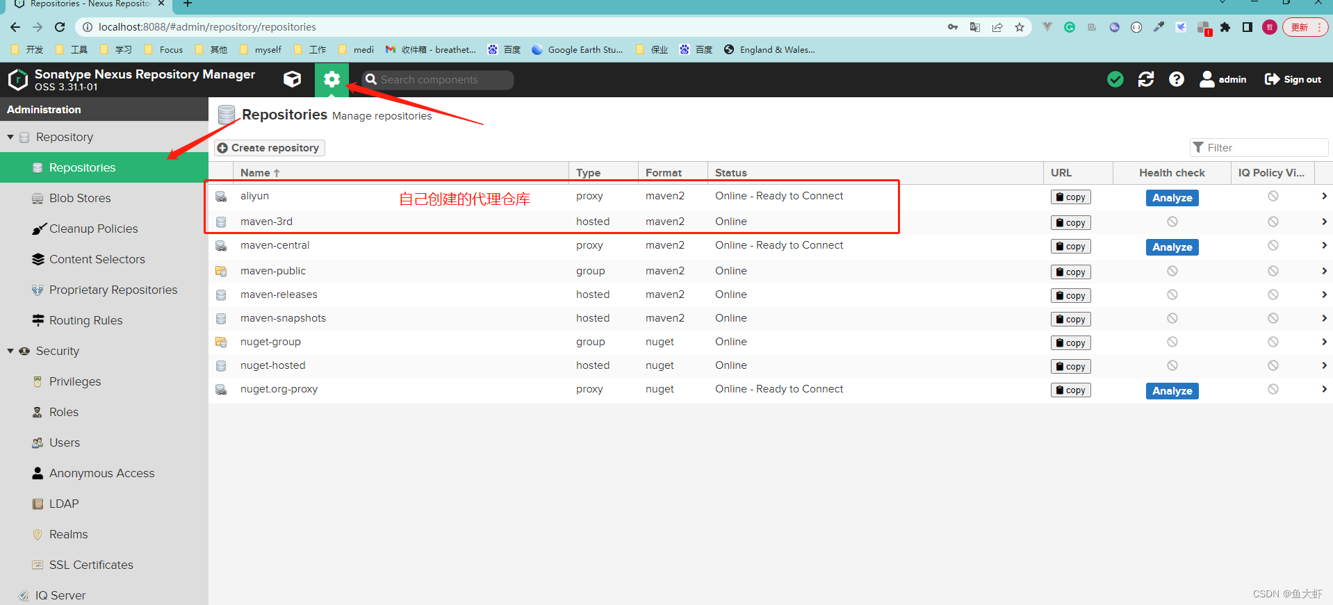
Task: Select the maven-releases repository name
Action: click(x=279, y=295)
